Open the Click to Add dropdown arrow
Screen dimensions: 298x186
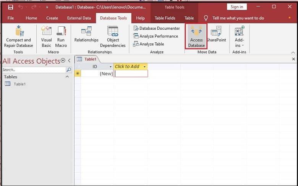[x=144, y=67]
